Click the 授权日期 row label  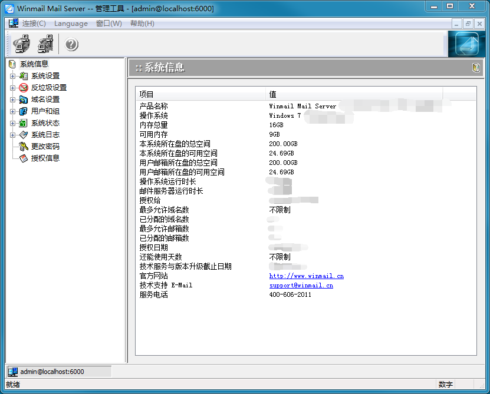pyautogui.click(x=153, y=247)
